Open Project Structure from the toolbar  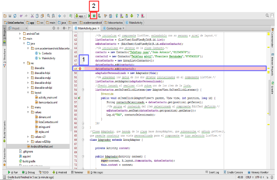(106, 16)
